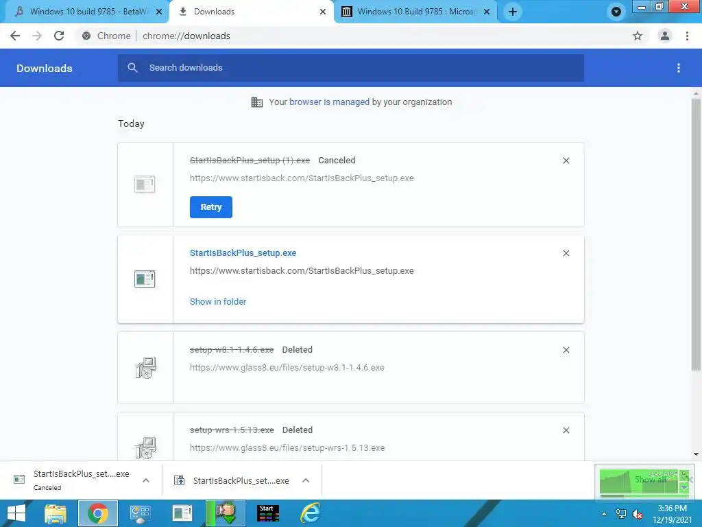Open the Chrome profile avatar
This screenshot has height=527, width=702.
pyautogui.click(x=665, y=36)
